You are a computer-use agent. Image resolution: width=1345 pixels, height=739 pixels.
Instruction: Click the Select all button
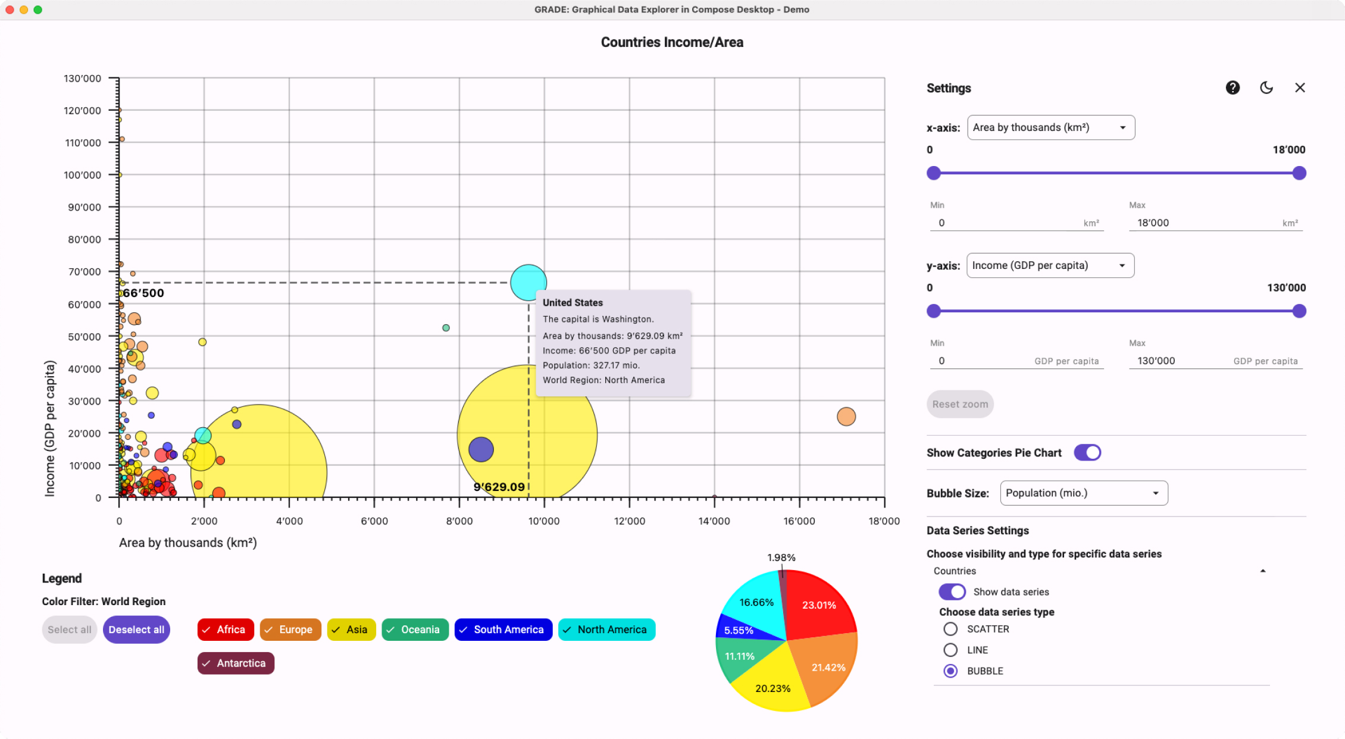coord(70,630)
